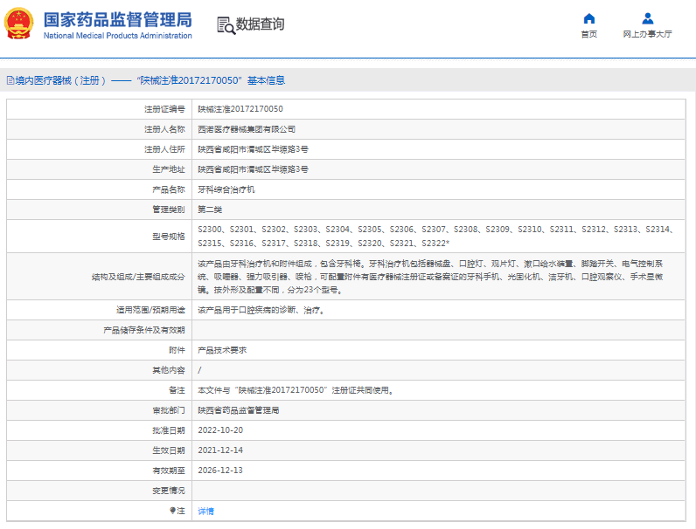Viewport: 696px width, 529px height.
Task: Click the 产品技术要求 attachment entry
Action: click(x=222, y=350)
